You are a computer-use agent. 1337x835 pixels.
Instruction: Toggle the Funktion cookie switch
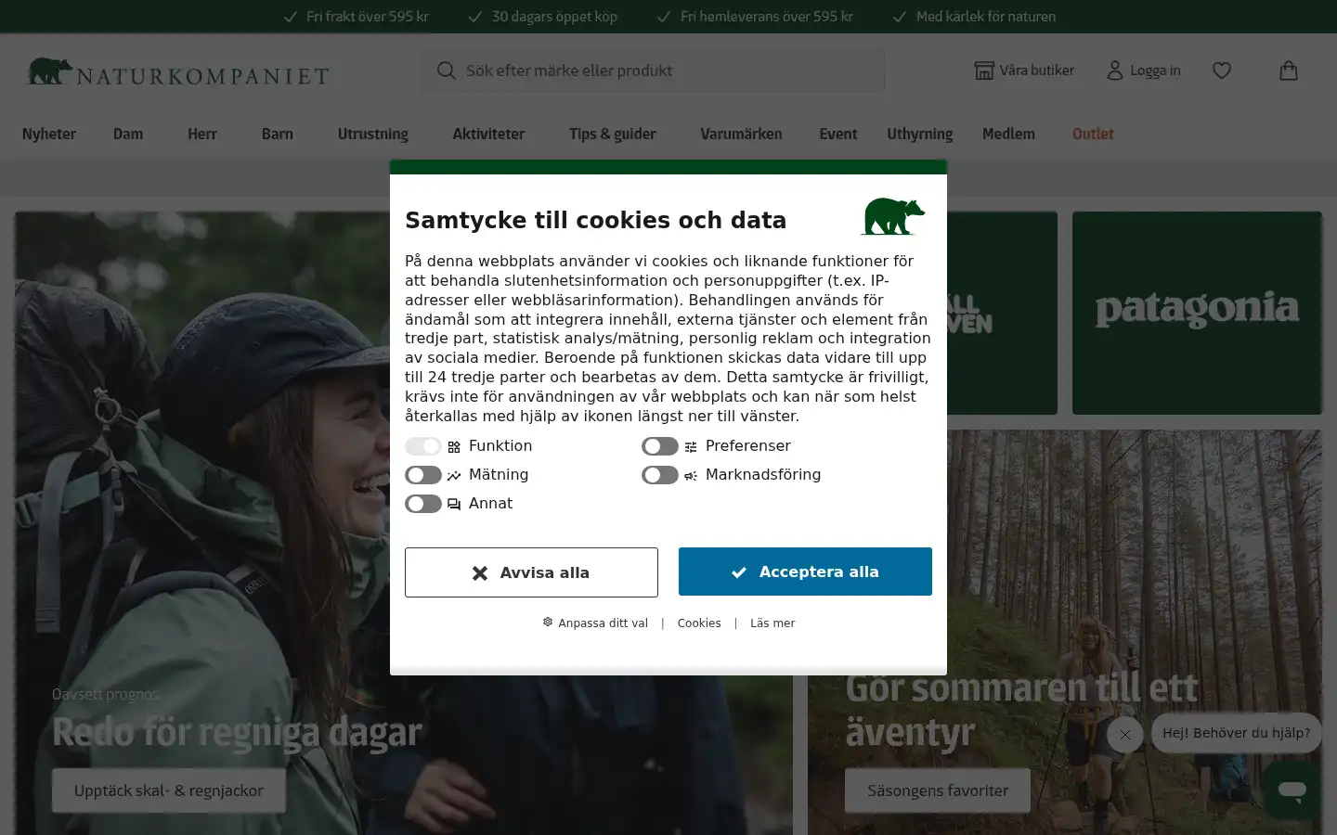click(x=423, y=446)
